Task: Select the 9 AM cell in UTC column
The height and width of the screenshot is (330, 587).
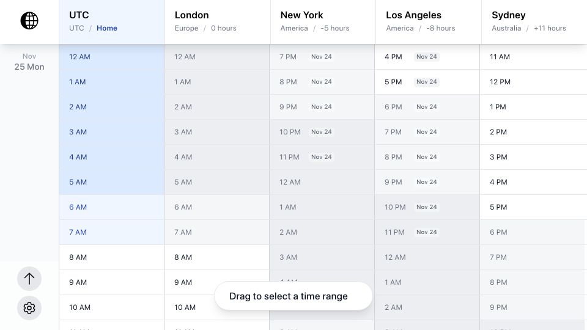Action: 111,282
